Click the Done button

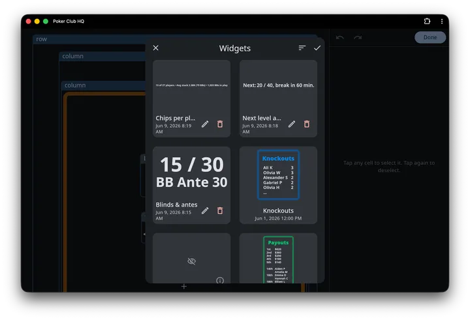click(430, 37)
